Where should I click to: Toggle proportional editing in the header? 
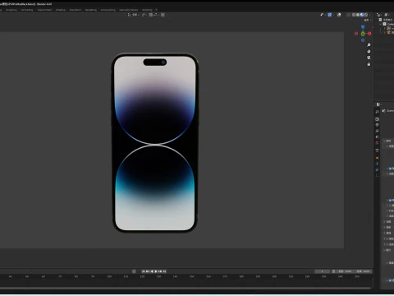click(163, 15)
